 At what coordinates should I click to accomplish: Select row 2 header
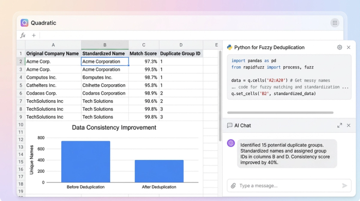point(21,62)
